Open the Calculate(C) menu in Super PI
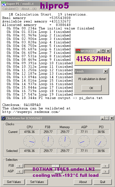This screenshot has height=187, width=115. click(x=10, y=9)
